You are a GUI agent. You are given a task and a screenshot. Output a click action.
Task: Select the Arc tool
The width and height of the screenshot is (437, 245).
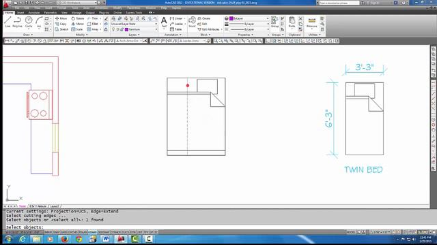39,22
